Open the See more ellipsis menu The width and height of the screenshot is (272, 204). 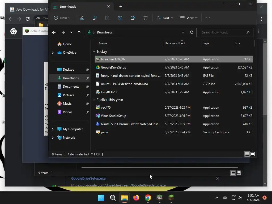coord(208,18)
